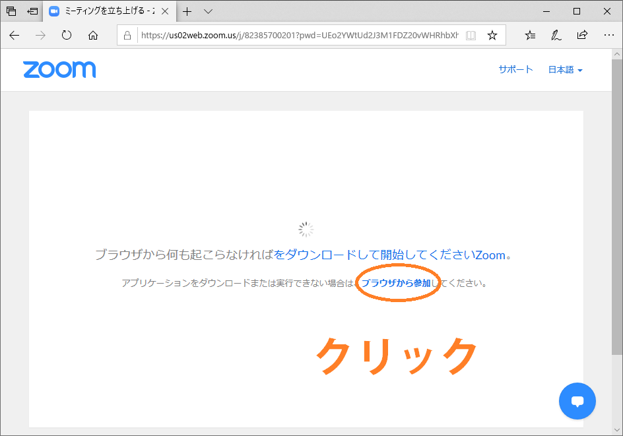Viewport: 623px width, 436px height.
Task: Go to the Home page icon
Action: click(x=93, y=36)
